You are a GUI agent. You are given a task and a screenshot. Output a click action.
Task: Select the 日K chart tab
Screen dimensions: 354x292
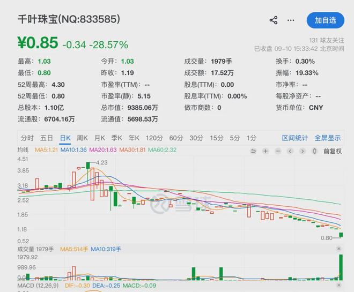(x=65, y=138)
